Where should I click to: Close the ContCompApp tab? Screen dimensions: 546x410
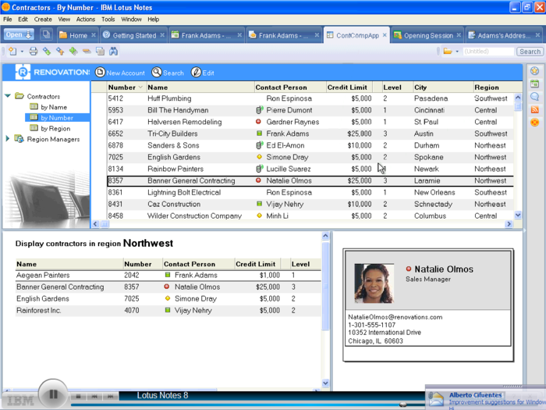coord(385,35)
